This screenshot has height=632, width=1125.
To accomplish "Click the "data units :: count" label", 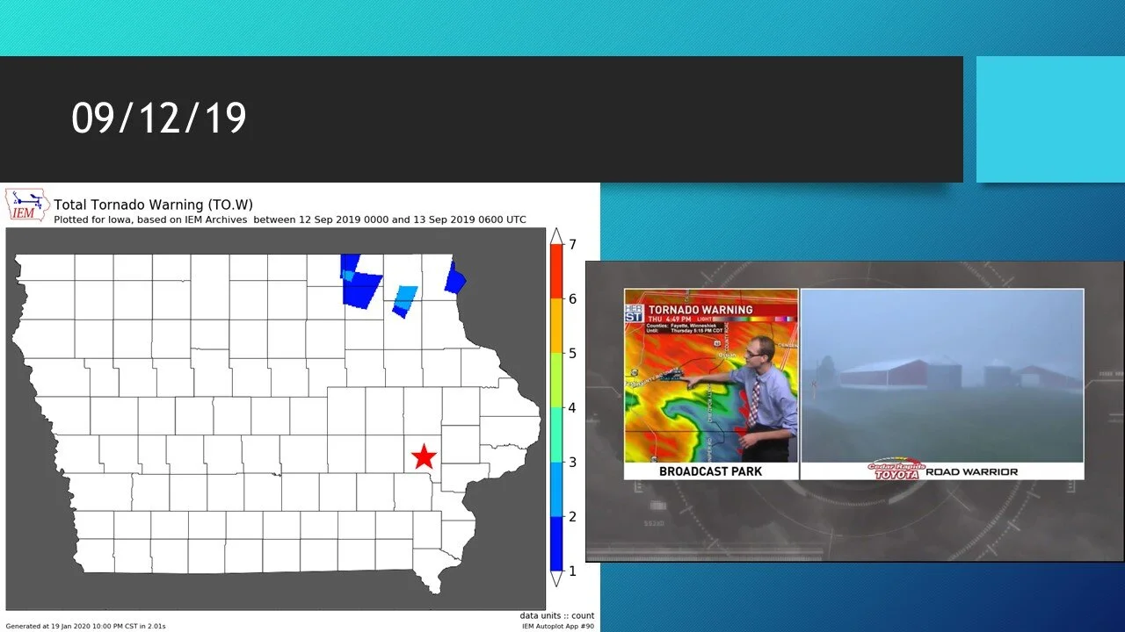I will (556, 615).
